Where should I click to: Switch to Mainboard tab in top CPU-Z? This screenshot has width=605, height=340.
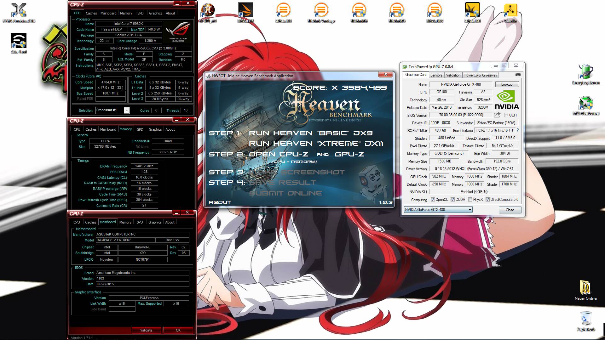[x=108, y=13]
